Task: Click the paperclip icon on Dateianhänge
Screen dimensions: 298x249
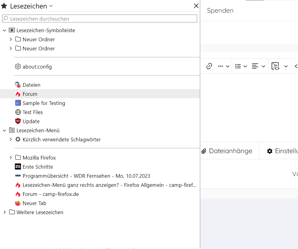Action: tap(204, 151)
